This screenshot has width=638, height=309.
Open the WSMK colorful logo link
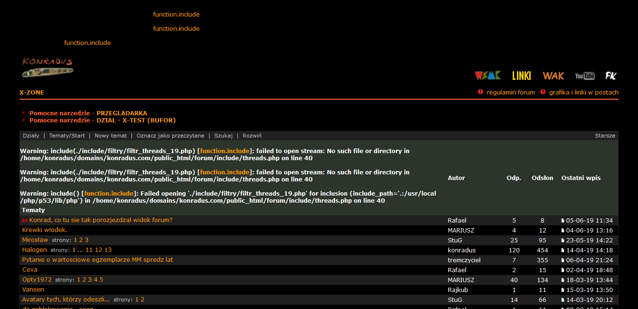pos(487,76)
